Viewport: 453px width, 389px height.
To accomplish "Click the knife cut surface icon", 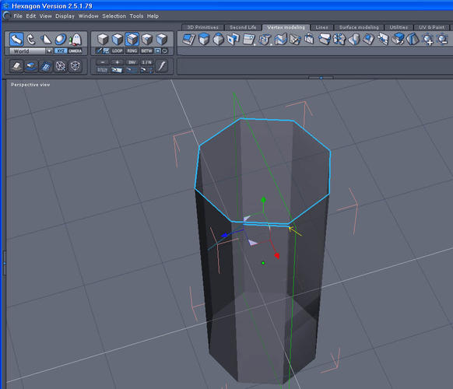I will 295,39.
